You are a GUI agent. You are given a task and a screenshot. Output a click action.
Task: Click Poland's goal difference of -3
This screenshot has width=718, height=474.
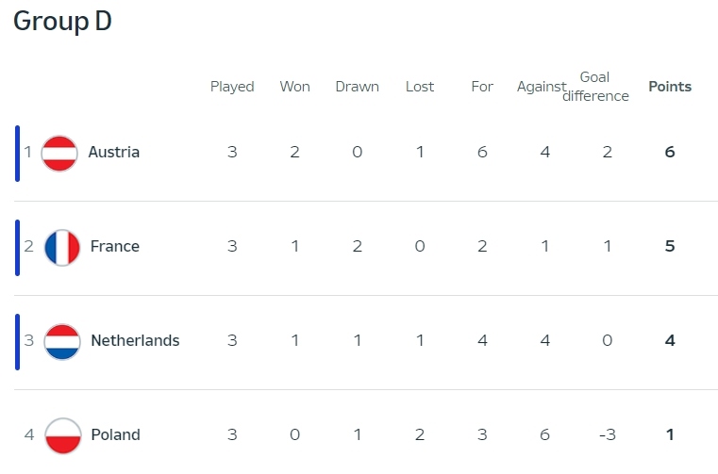608,434
